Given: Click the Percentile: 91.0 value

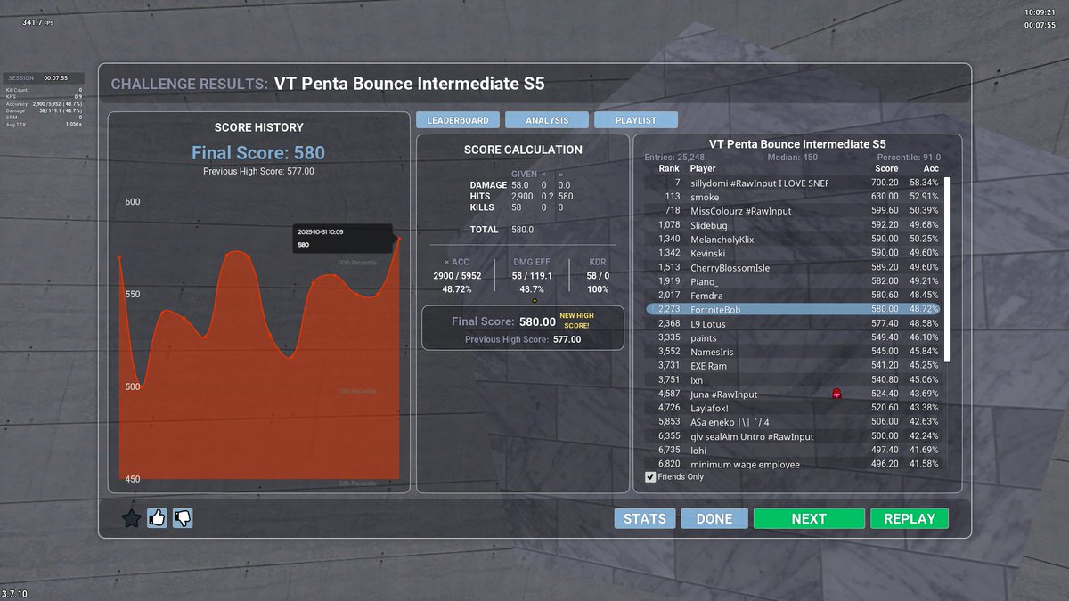Looking at the screenshot, I should tap(909, 158).
